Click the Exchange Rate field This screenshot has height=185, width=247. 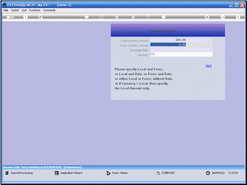(x=181, y=50)
